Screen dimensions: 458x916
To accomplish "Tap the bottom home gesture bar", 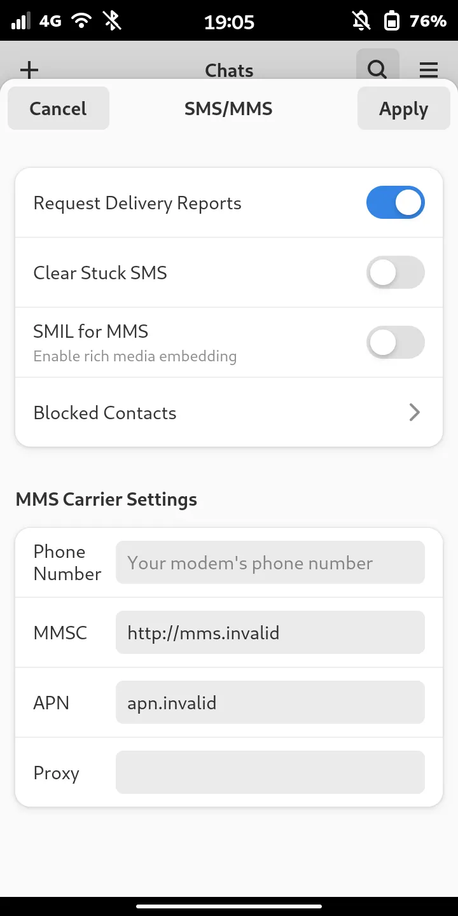I will pos(229,906).
